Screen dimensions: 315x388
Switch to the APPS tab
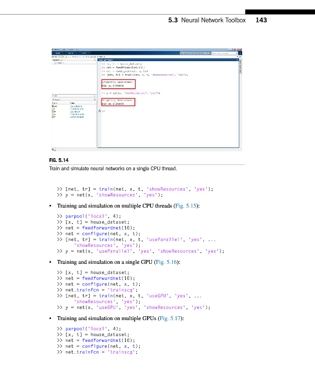click(83, 53)
